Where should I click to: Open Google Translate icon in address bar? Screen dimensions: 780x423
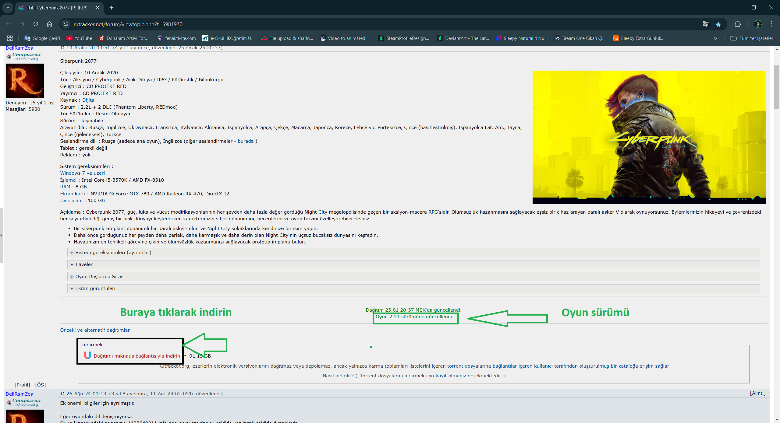click(x=706, y=24)
